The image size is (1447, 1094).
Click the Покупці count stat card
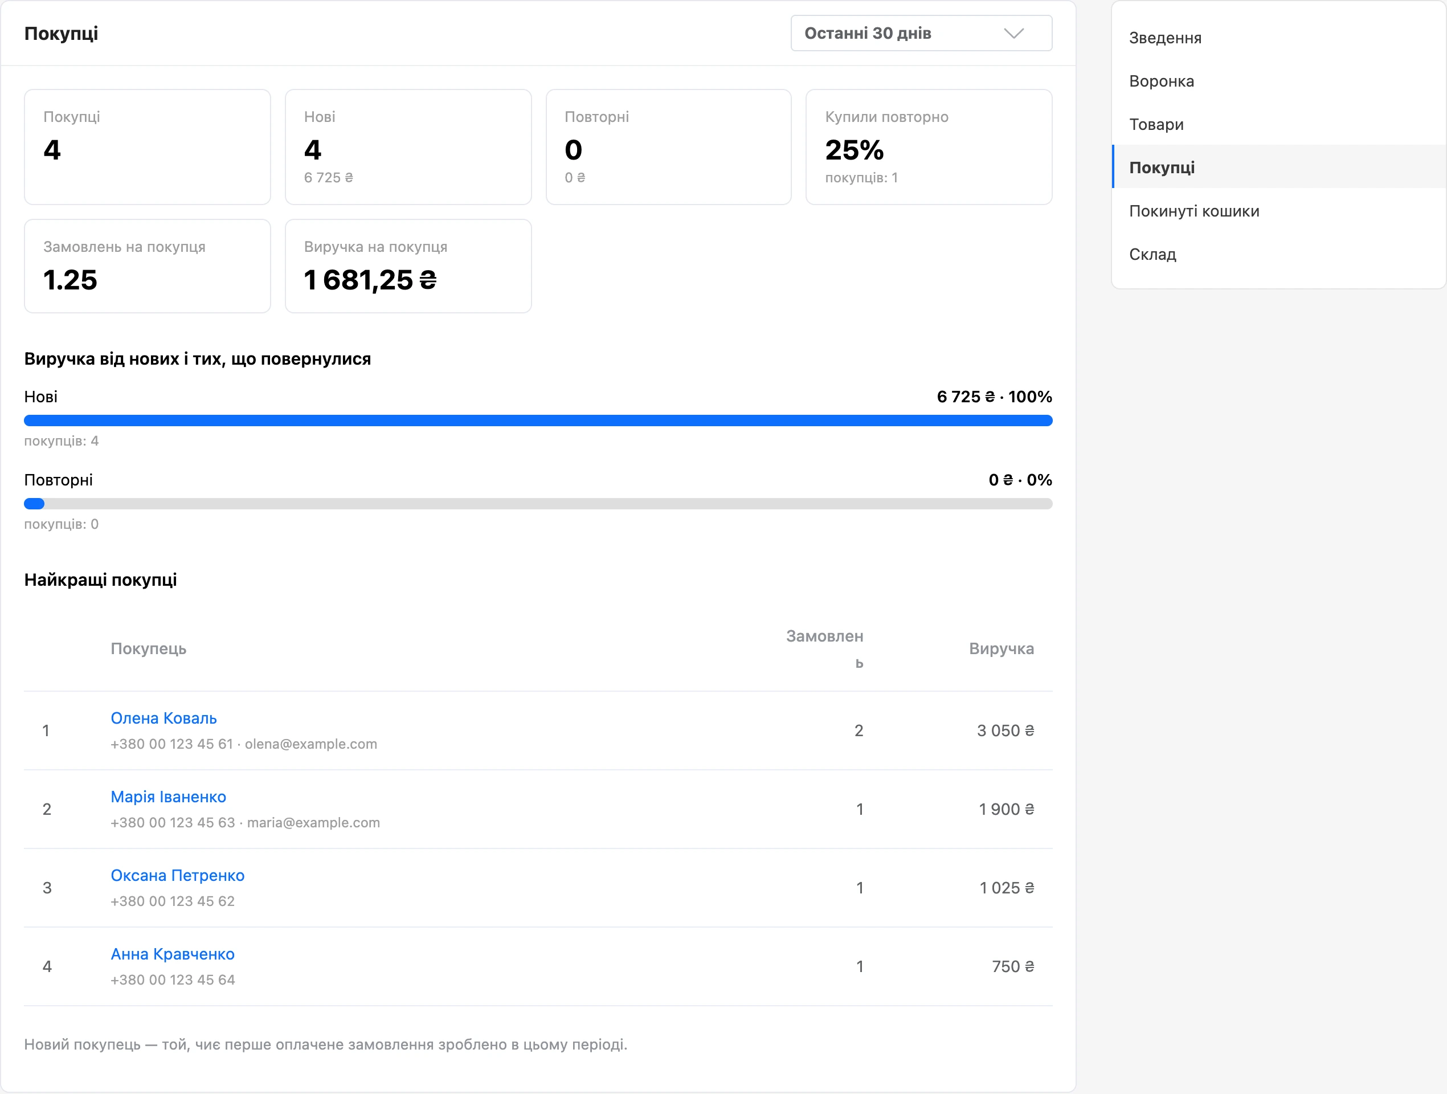point(147,146)
